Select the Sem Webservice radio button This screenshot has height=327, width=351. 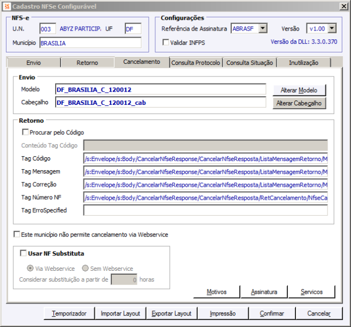point(85,268)
